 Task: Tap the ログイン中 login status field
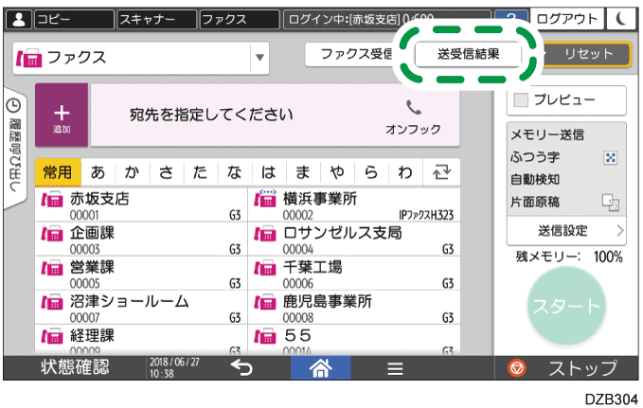(x=387, y=19)
